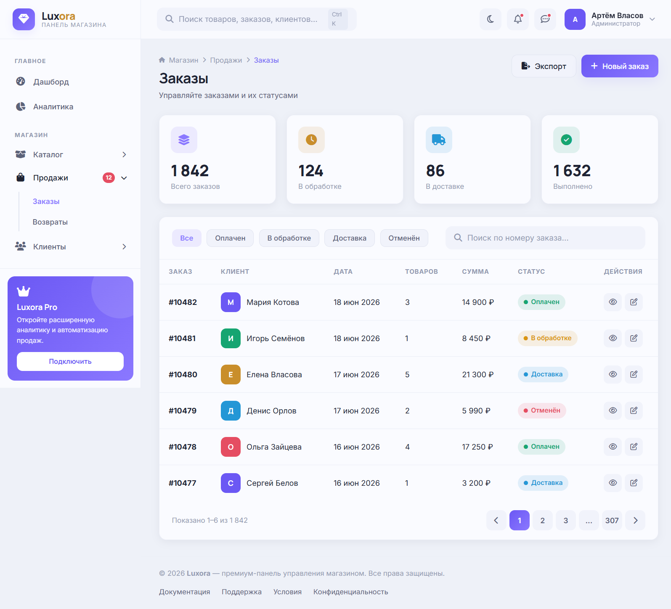
Task: Click the Отменён status badge of #10479
Action: tap(542, 410)
